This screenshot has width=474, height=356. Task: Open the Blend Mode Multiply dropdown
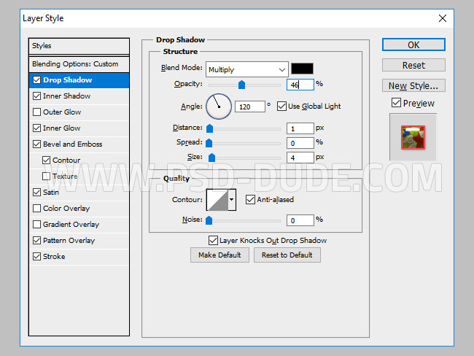[246, 69]
